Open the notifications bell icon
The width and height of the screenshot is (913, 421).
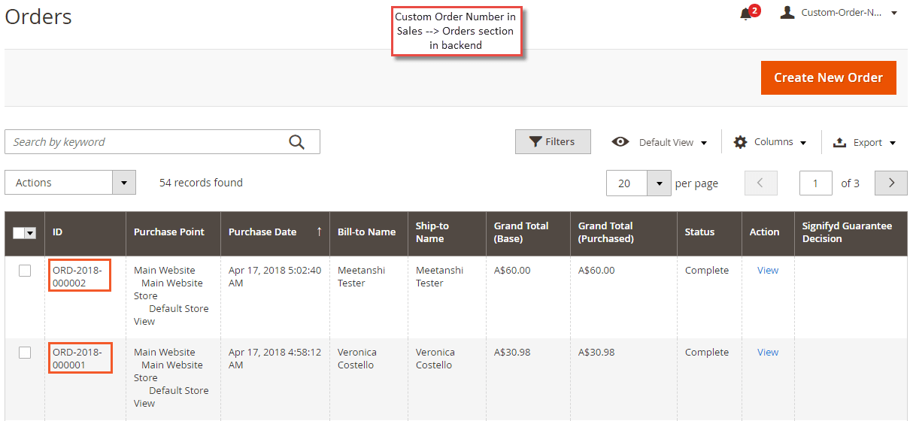745,14
